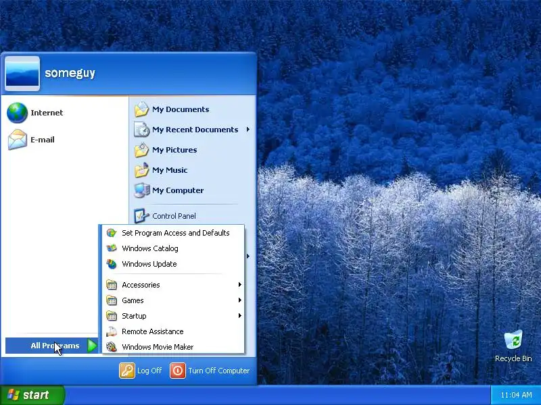This screenshot has width=541, height=405.
Task: Click the green All Programs arrow
Action: pos(92,346)
